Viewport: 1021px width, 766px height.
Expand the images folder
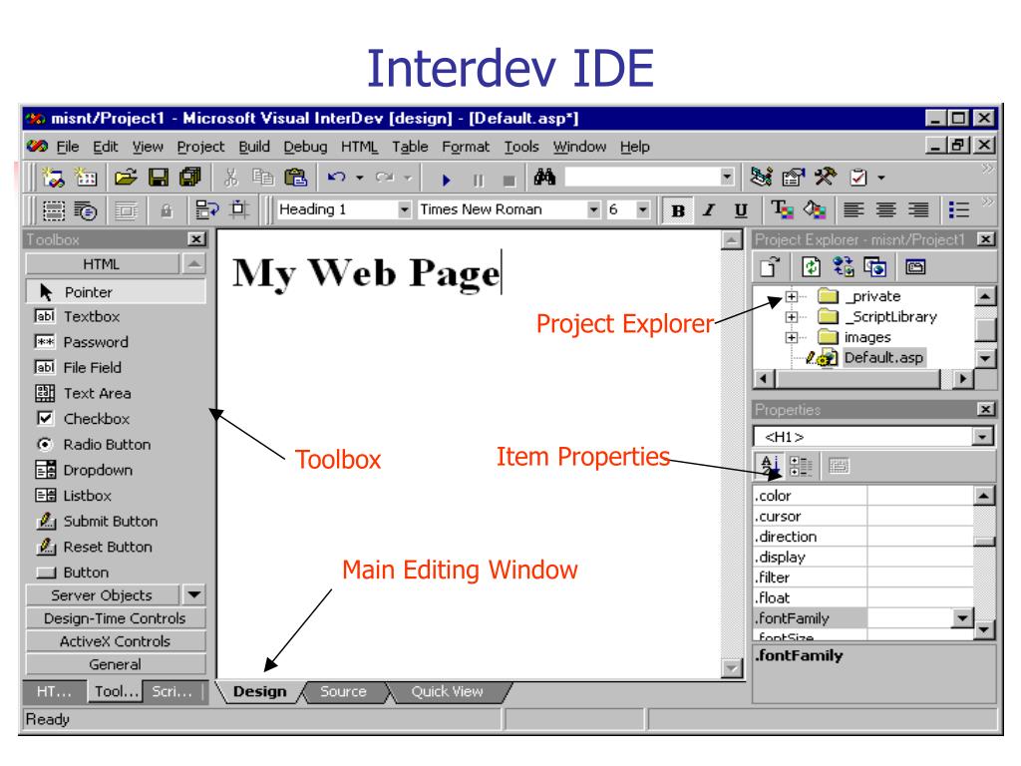[791, 337]
